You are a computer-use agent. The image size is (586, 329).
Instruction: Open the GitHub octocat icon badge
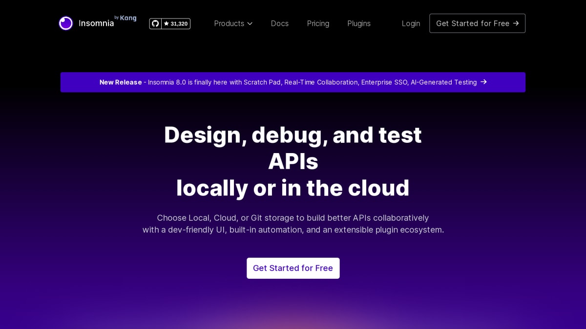pyautogui.click(x=155, y=23)
